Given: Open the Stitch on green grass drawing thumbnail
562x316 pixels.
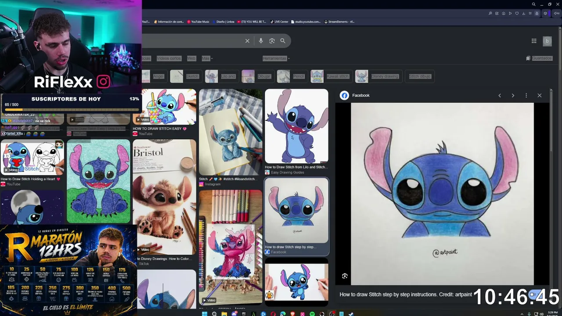Looking at the screenshot, I should click(99, 181).
